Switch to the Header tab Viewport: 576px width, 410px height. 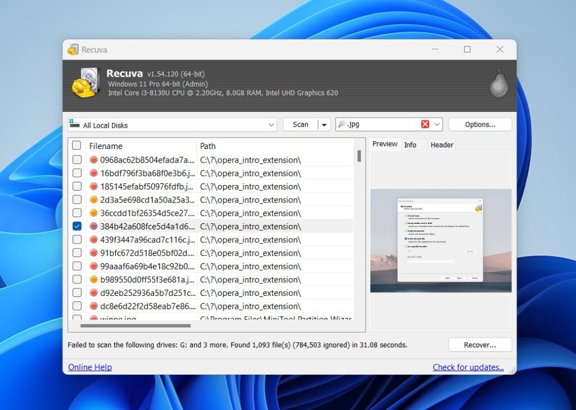click(x=442, y=145)
